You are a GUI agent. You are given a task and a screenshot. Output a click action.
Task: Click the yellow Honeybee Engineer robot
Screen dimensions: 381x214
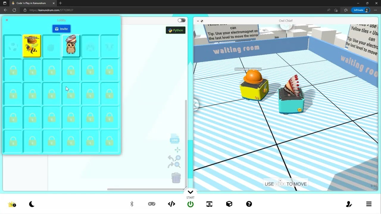coord(254,85)
